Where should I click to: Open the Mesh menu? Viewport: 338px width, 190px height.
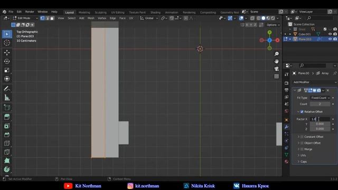tap(91, 18)
